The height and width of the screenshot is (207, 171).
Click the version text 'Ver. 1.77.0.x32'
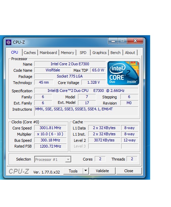coord(47,172)
